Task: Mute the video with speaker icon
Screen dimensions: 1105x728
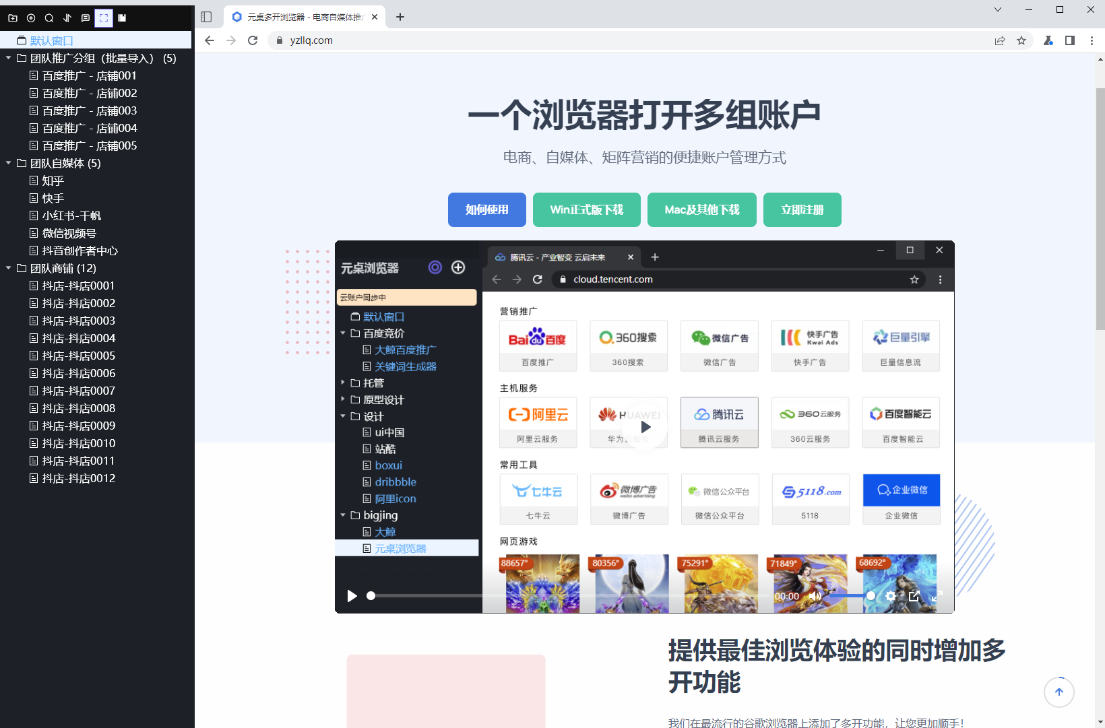Action: click(x=815, y=596)
